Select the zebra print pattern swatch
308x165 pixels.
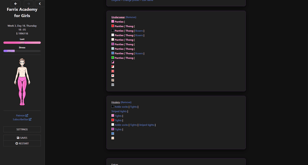(x=113, y=85)
